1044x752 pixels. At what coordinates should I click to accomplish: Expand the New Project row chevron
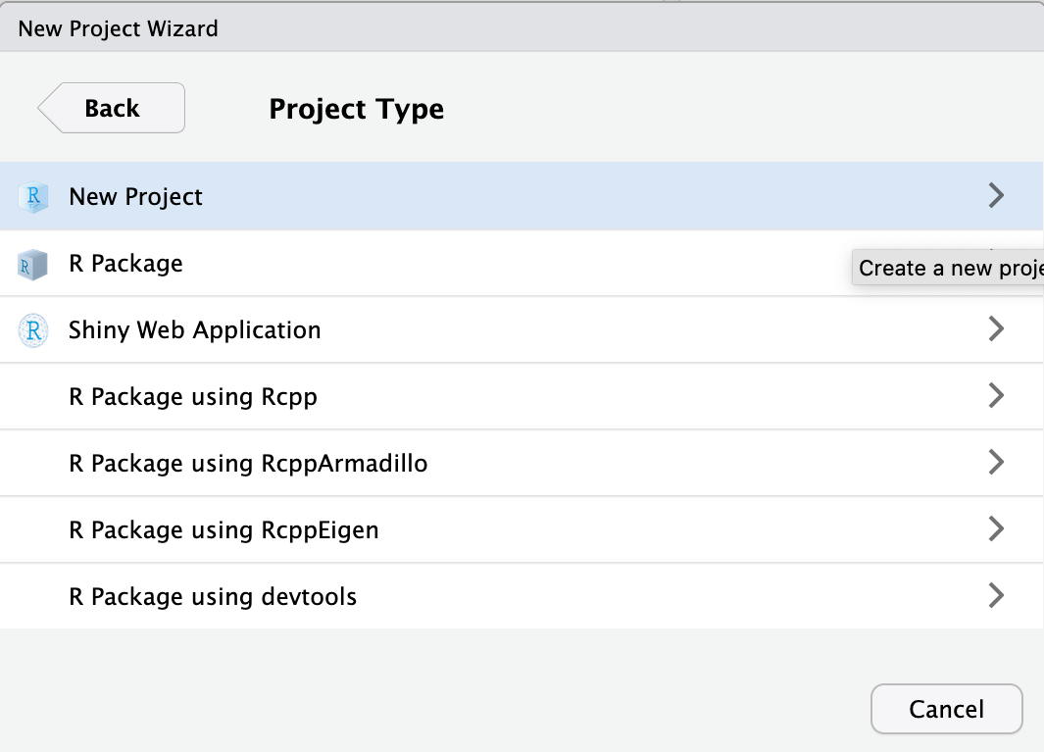(996, 196)
